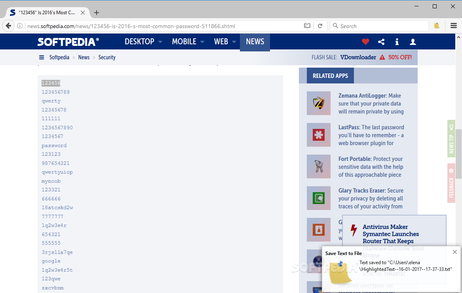Click in the browser Search field

(x=379, y=26)
